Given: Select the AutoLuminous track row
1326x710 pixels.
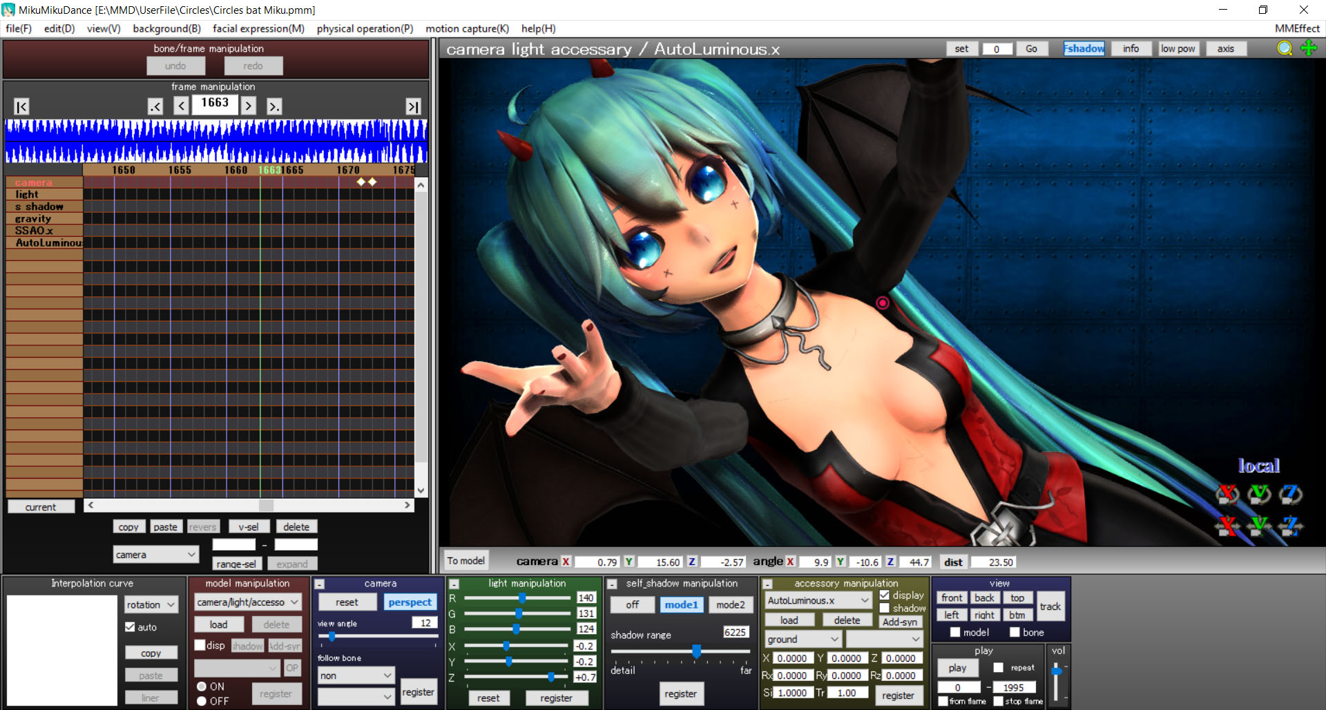Looking at the screenshot, I should coord(44,242).
